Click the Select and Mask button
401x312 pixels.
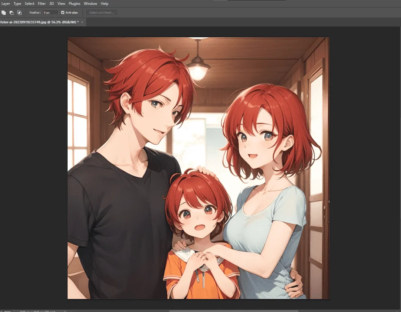101,13
